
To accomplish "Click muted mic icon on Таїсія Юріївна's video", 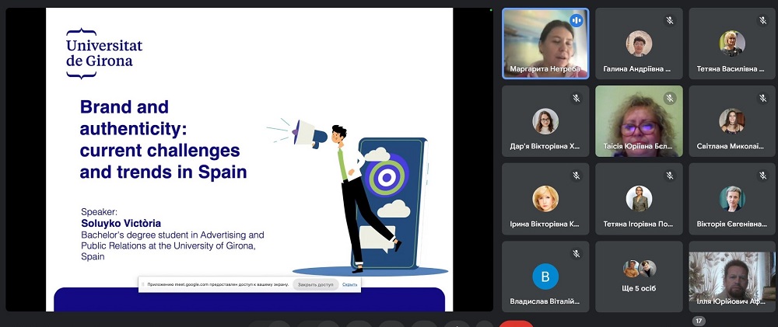I will [x=670, y=98].
